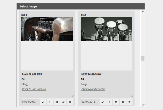The image size is (163, 110).
Task: Click 'Click to add caption' under pistons image
Action: pyautogui.click(x=93, y=89)
